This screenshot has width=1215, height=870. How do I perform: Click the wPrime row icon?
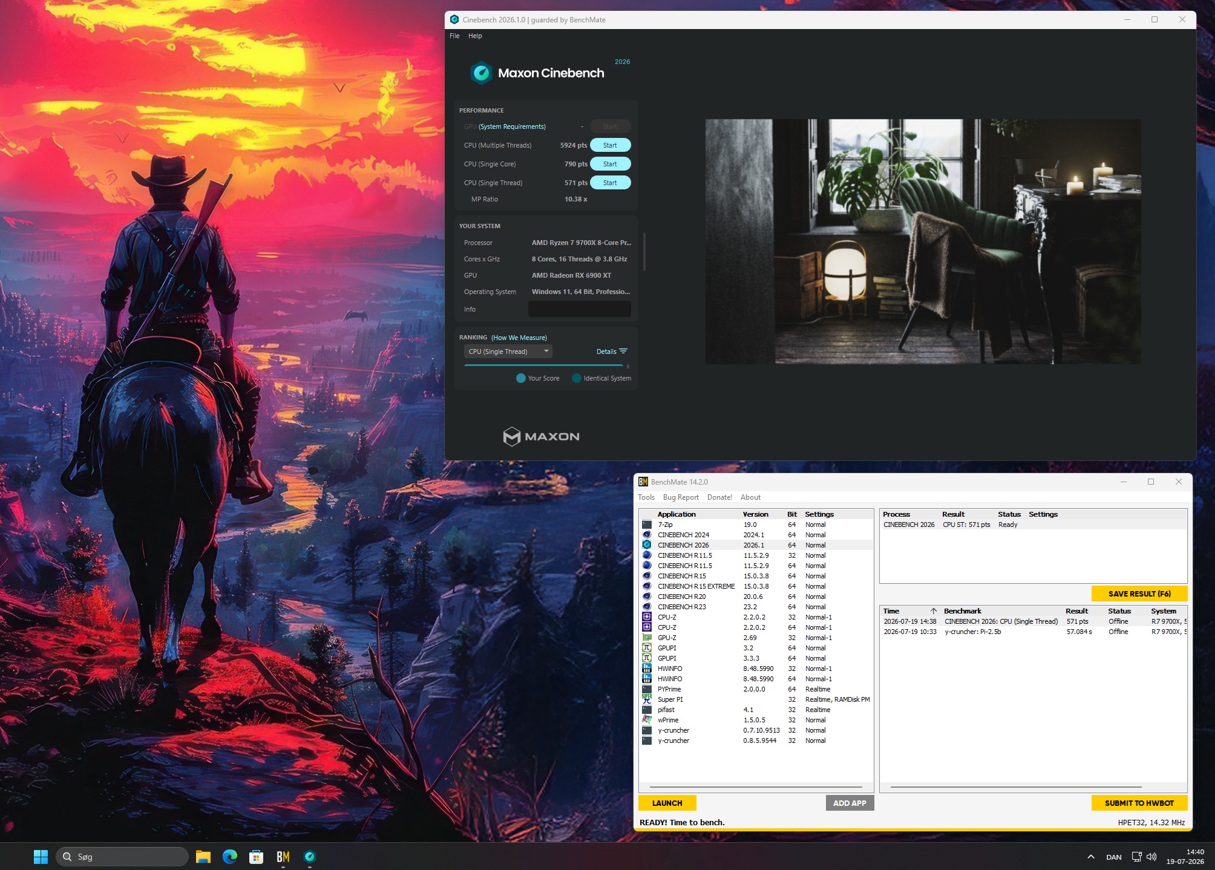click(647, 720)
